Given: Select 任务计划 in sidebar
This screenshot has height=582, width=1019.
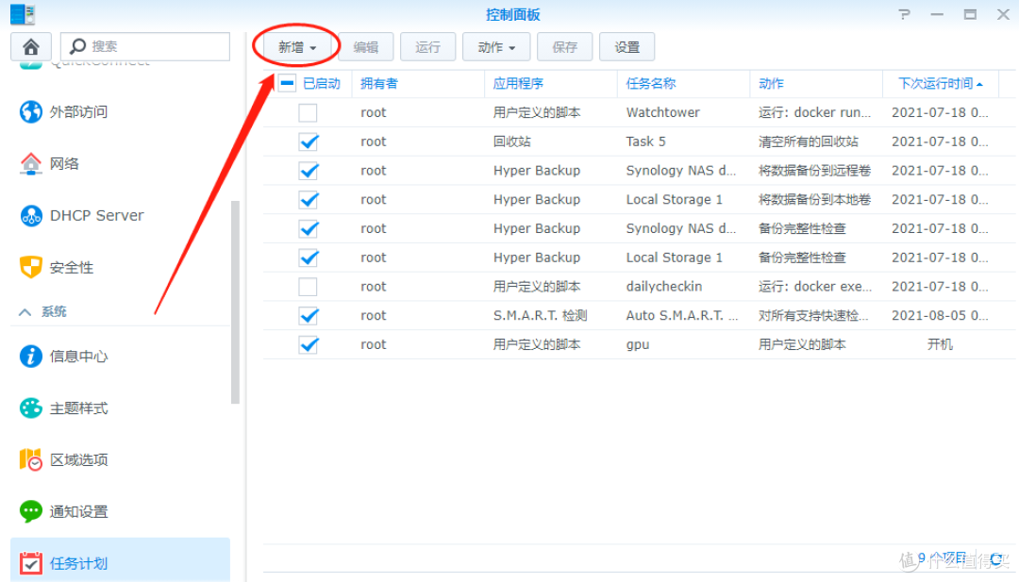Looking at the screenshot, I should point(120,559).
